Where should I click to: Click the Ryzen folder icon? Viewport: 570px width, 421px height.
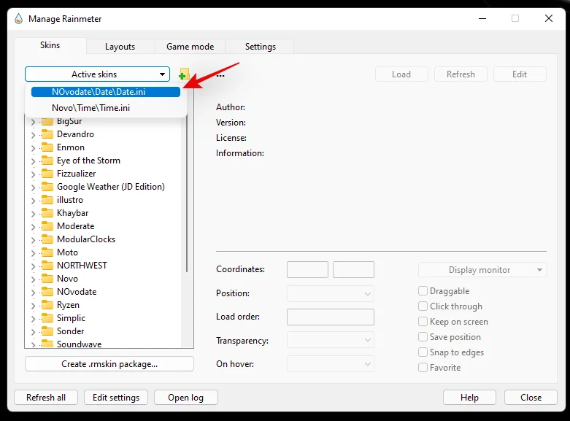click(47, 305)
